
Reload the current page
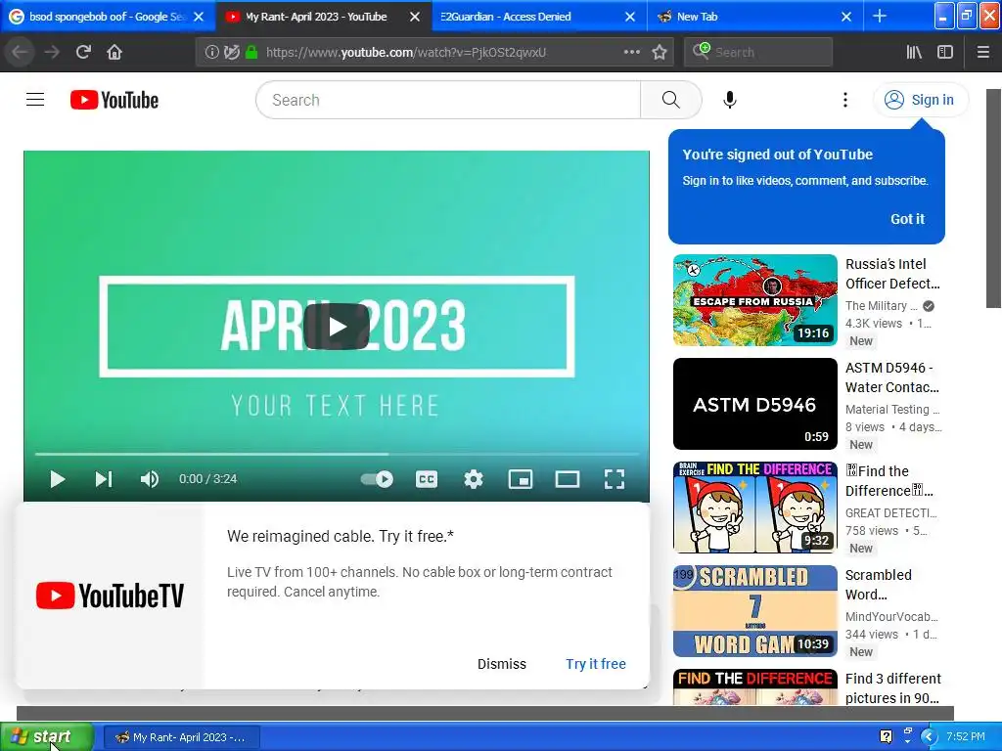tap(83, 52)
